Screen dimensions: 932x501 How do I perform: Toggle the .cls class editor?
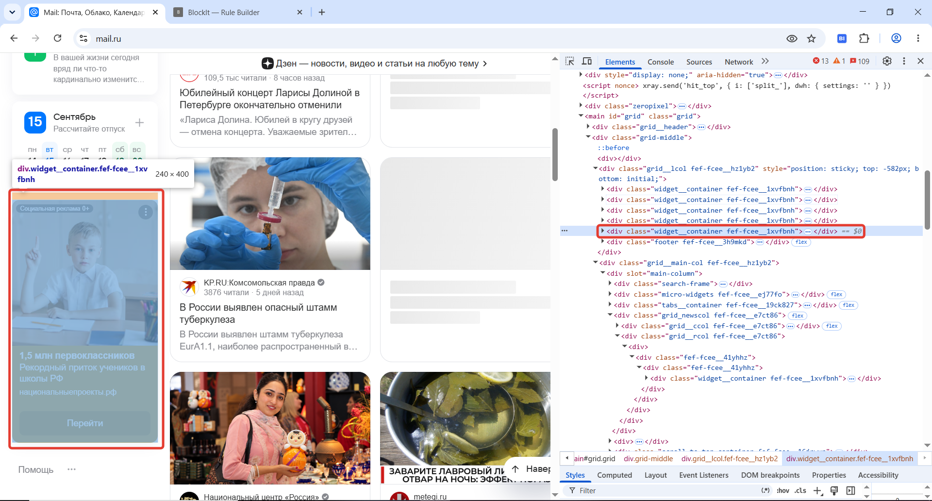(800, 491)
